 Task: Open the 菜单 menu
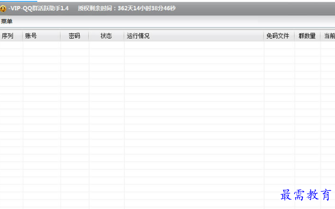(x=7, y=22)
